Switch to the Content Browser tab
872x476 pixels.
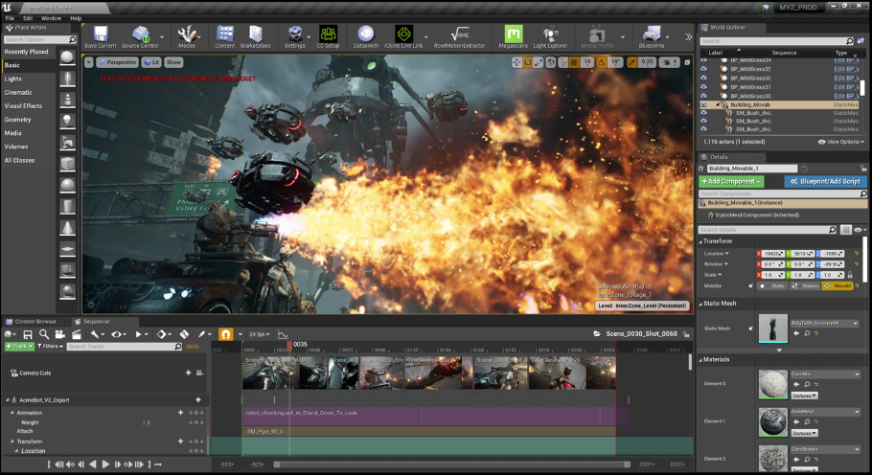coord(34,322)
